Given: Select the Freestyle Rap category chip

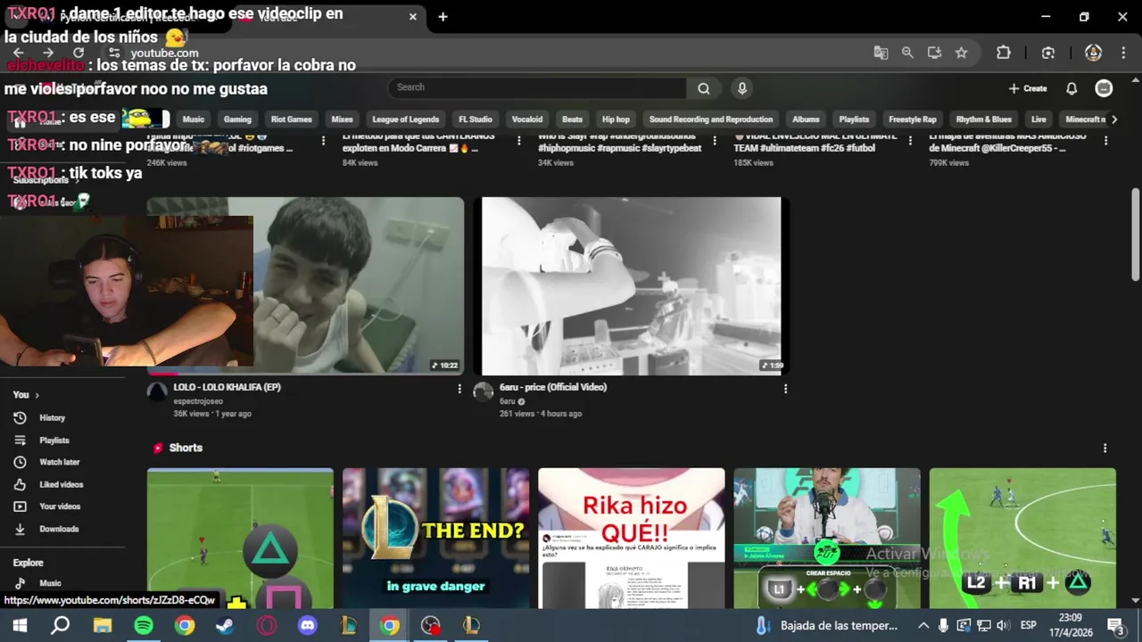Looking at the screenshot, I should coord(913,119).
